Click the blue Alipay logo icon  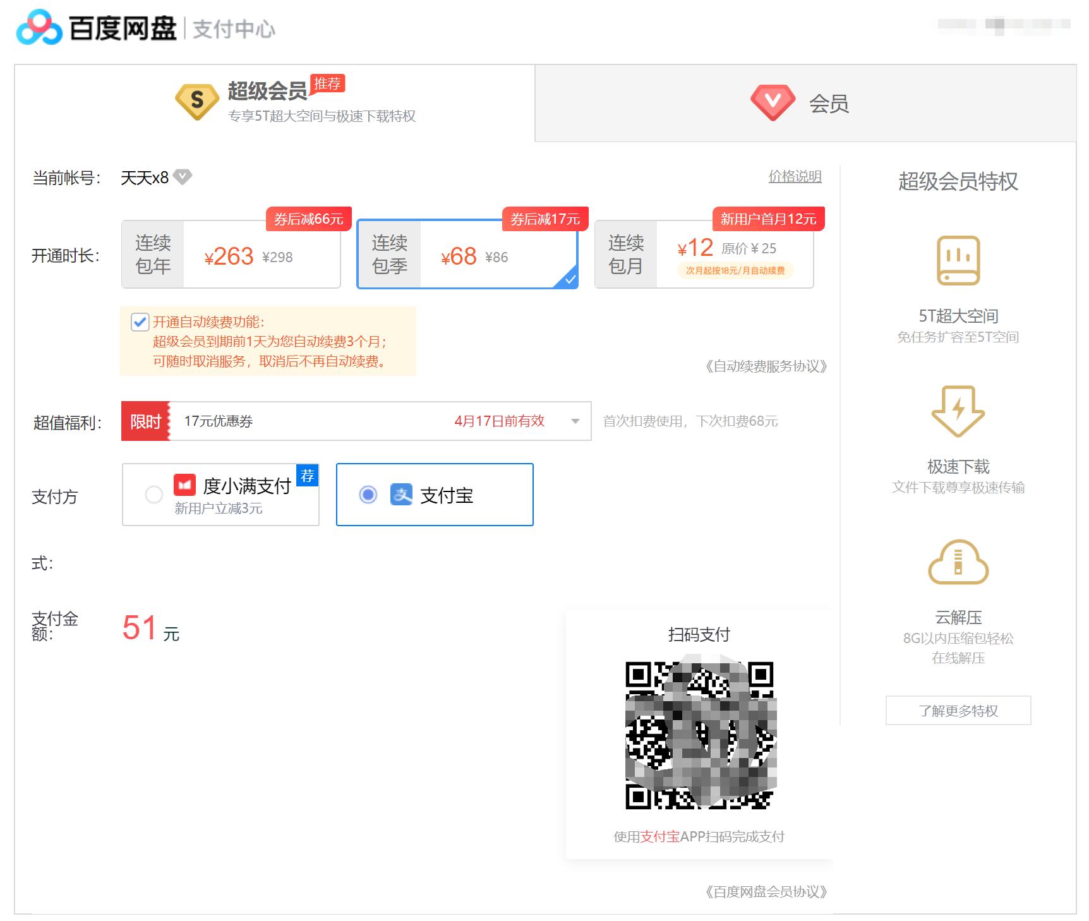point(401,495)
